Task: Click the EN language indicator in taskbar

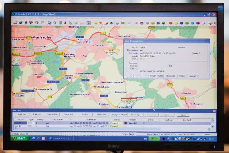Action: tap(145, 139)
